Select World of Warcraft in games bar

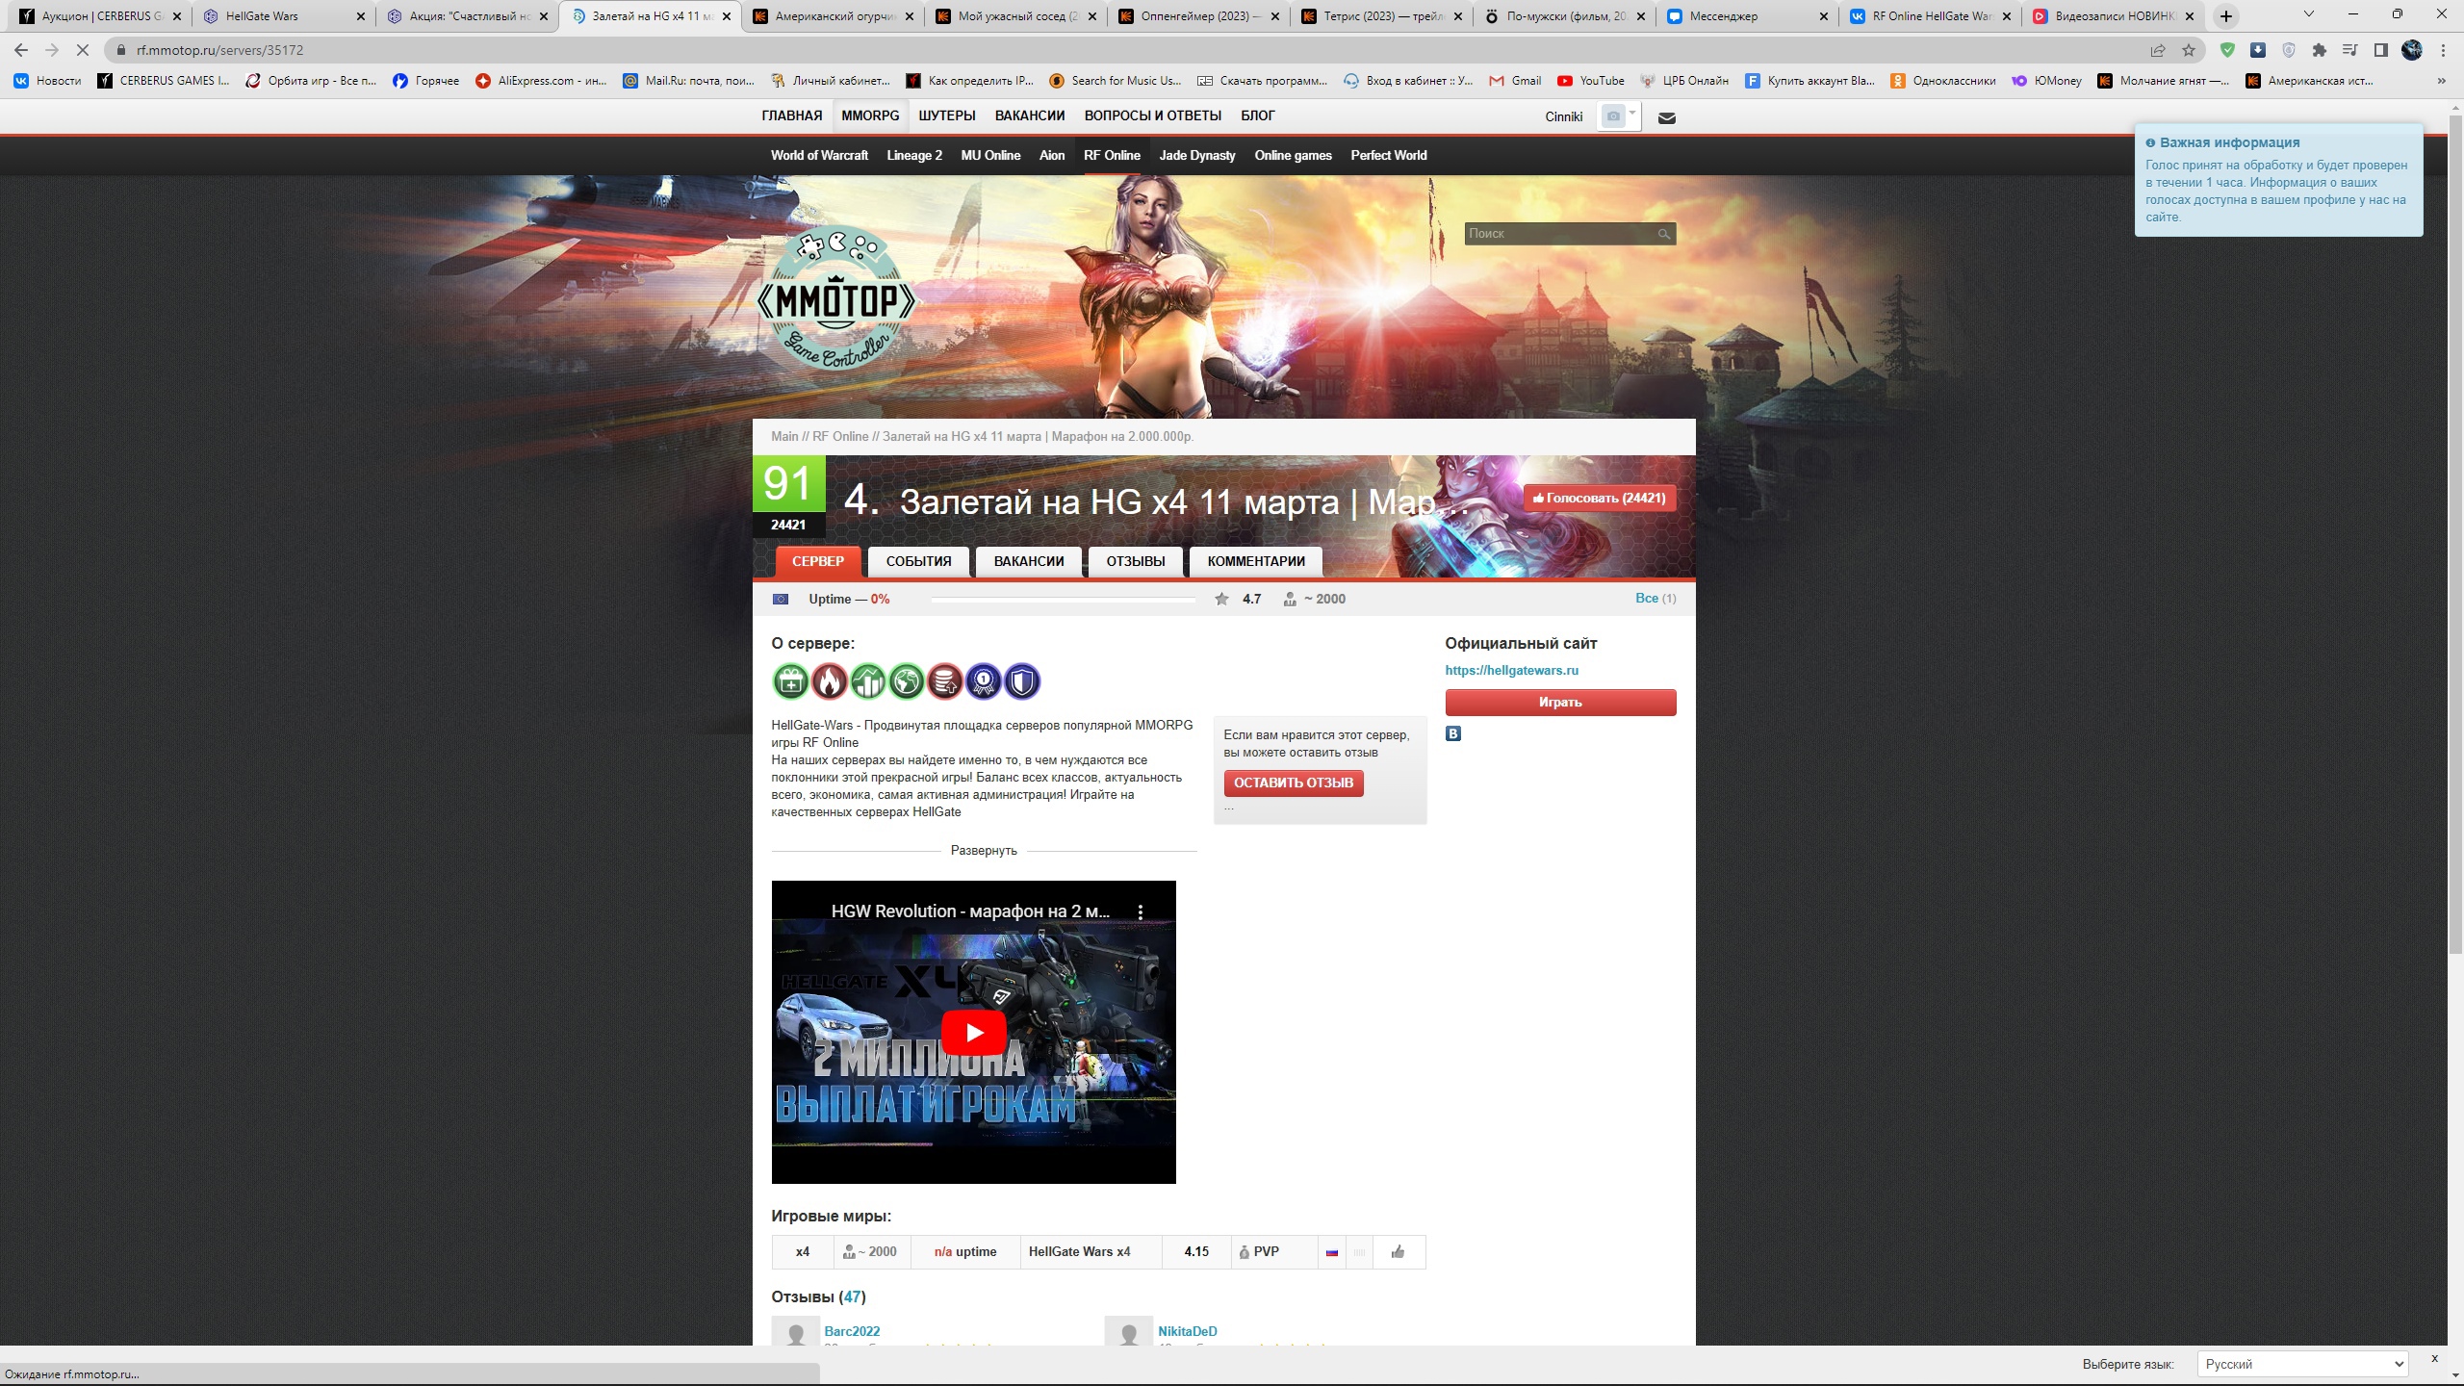(819, 155)
